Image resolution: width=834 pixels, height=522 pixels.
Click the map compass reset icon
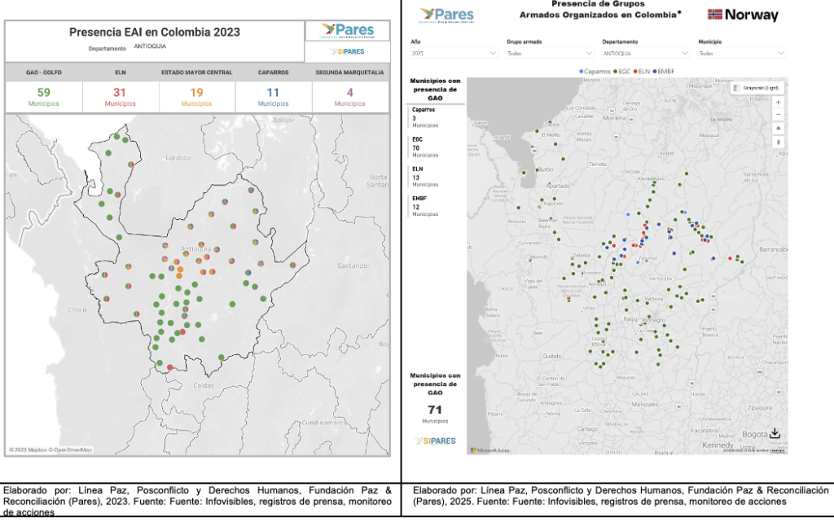779,142
